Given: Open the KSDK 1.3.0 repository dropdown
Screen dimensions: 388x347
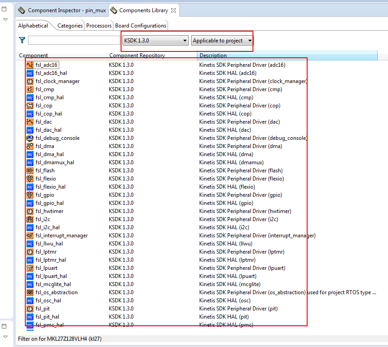Looking at the screenshot, I should click(155, 41).
